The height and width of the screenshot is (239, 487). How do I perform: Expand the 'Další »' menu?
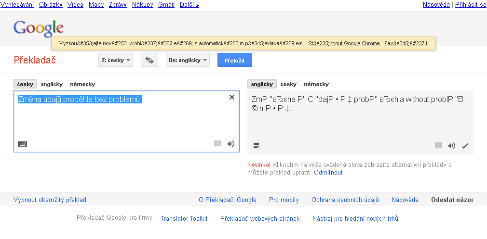point(189,5)
